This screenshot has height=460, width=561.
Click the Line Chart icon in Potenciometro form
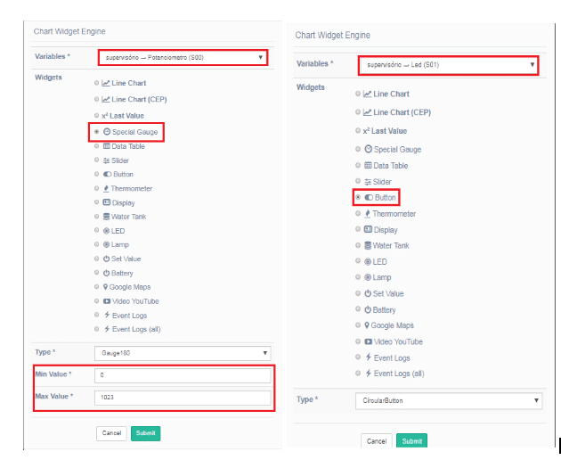coord(106,83)
